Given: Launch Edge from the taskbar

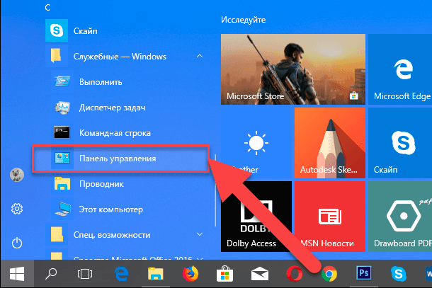Looking at the screenshot, I should point(121,274).
